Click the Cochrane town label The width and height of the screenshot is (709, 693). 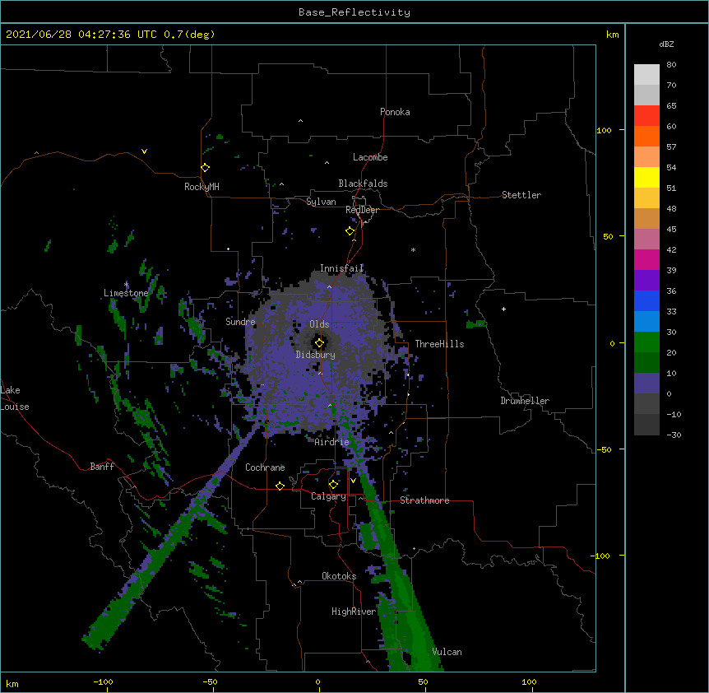point(265,467)
